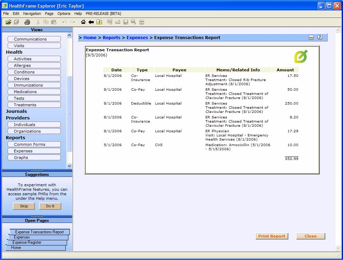
Task: Open the PRE-RELEASE (BETA) menu
Action: pyautogui.click(x=103, y=14)
